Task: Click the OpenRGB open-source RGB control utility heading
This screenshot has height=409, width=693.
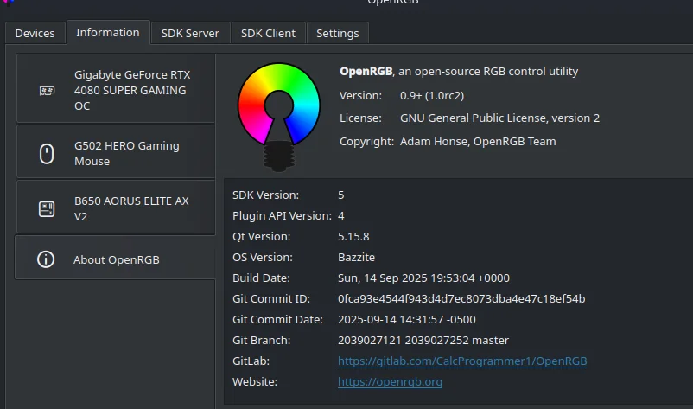Action: tap(459, 71)
